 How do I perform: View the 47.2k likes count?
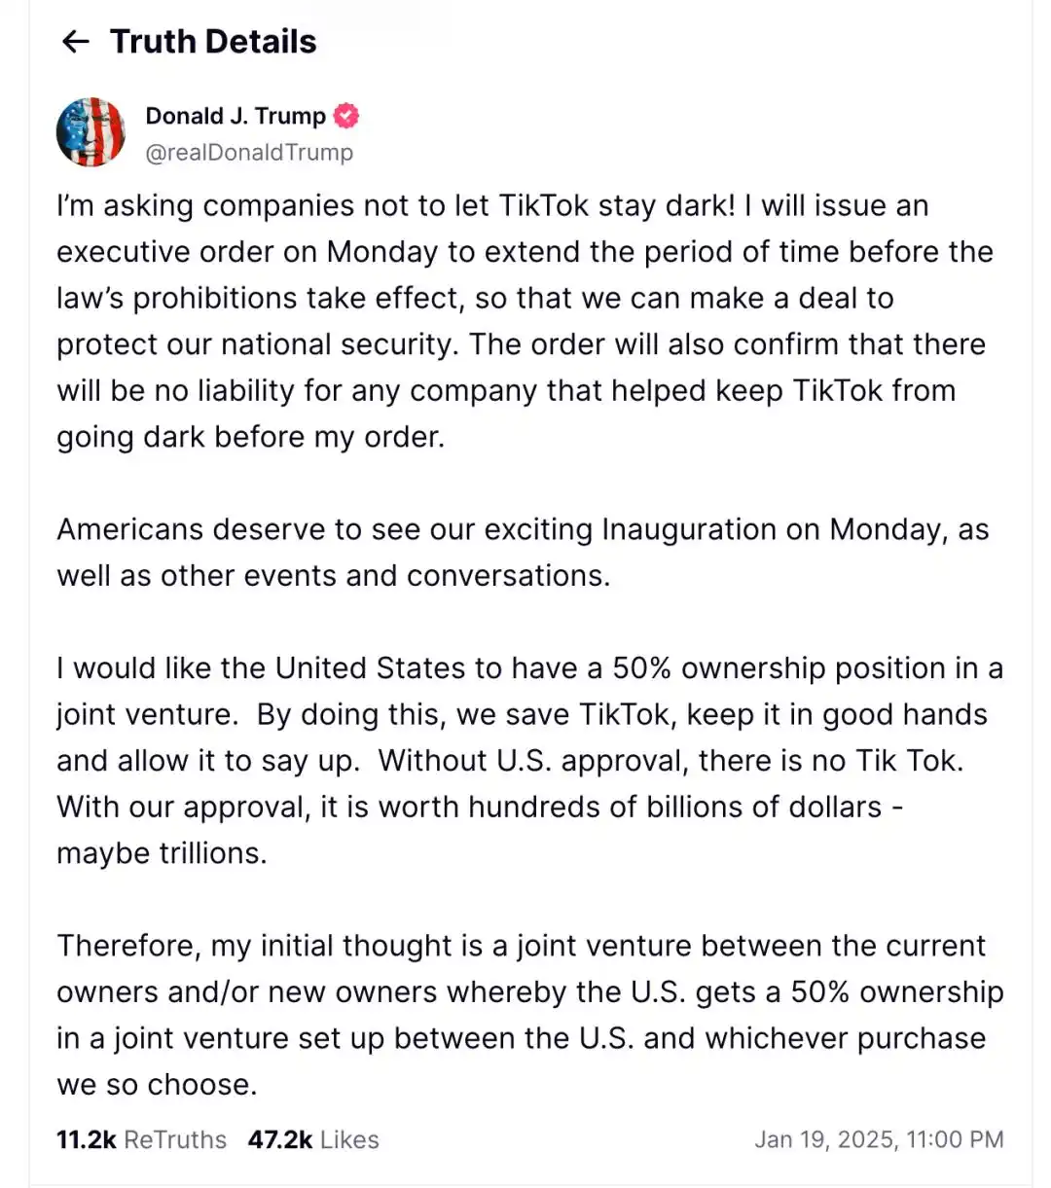(279, 1139)
